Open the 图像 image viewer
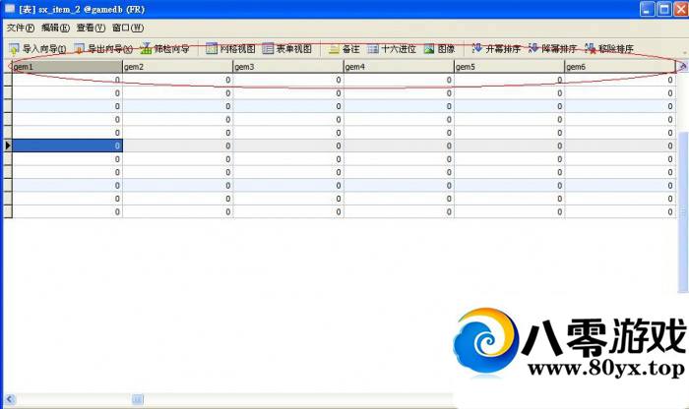The width and height of the screenshot is (689, 409). click(x=429, y=48)
